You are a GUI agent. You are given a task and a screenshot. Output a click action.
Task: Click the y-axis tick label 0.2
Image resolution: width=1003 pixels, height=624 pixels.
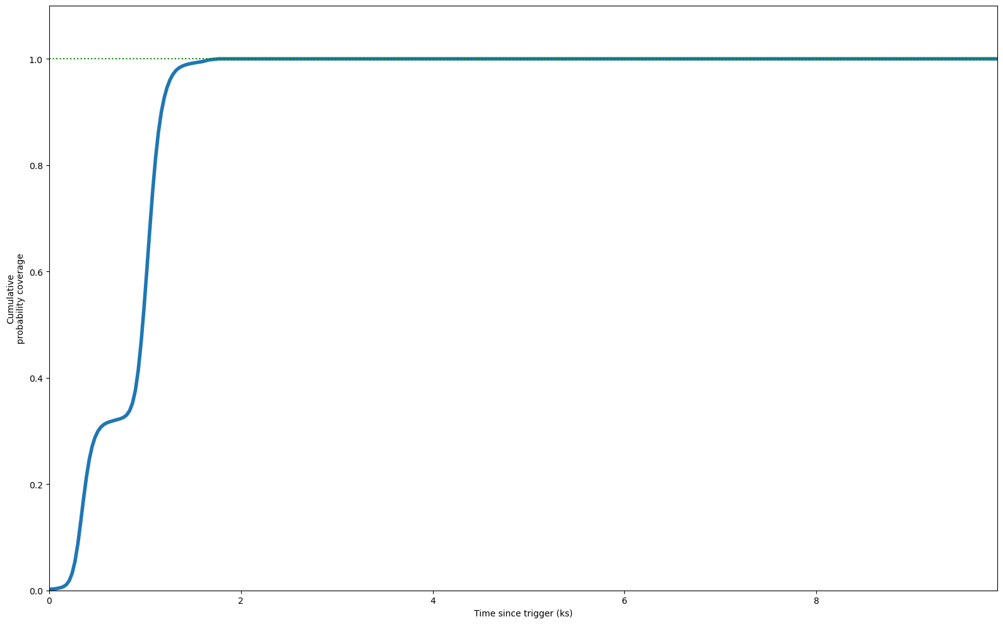[37, 485]
